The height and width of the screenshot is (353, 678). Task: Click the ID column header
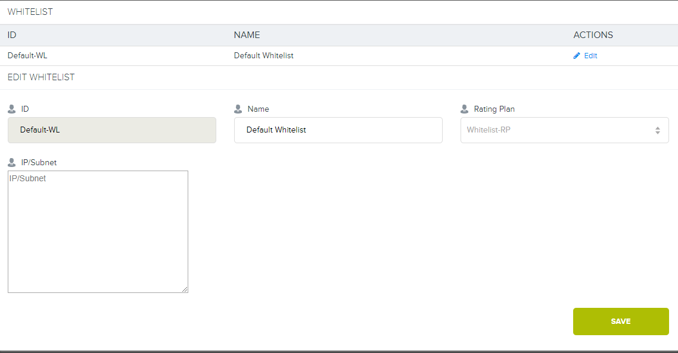pos(12,35)
